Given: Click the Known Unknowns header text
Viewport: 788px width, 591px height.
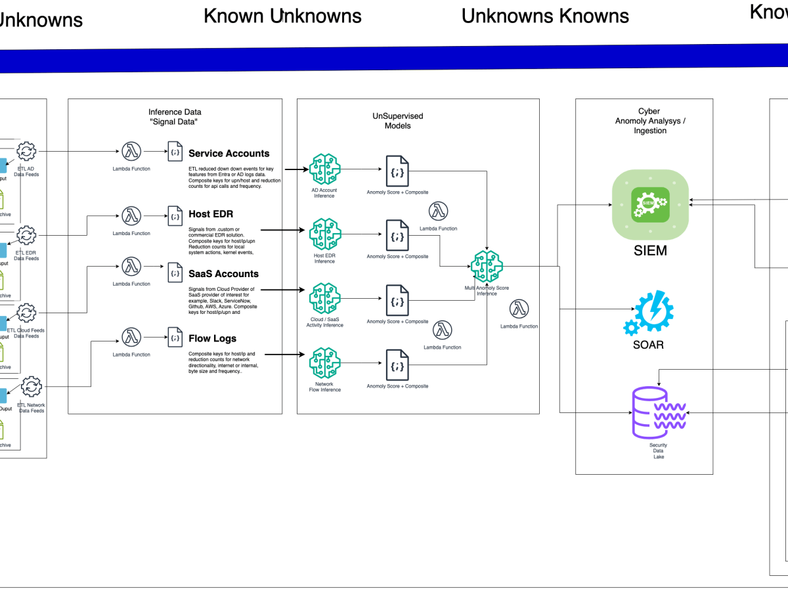Looking at the screenshot, I should (282, 16).
